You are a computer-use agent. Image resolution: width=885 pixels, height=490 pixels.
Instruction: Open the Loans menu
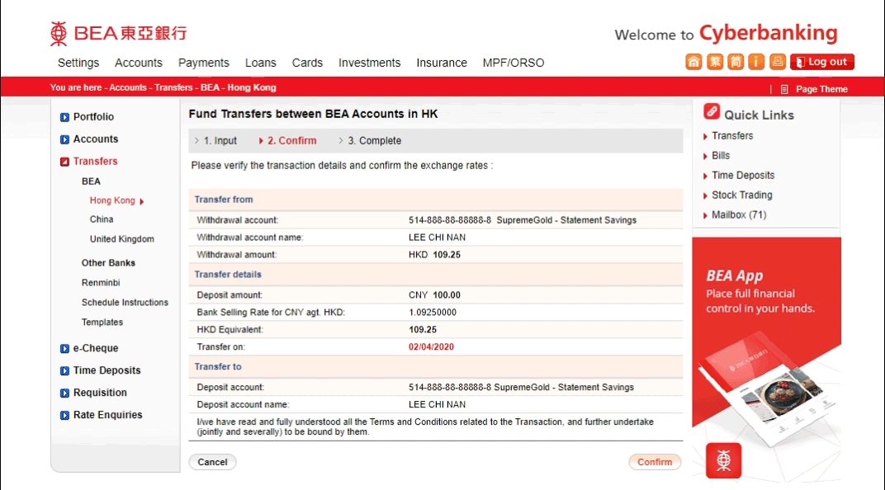tap(261, 63)
